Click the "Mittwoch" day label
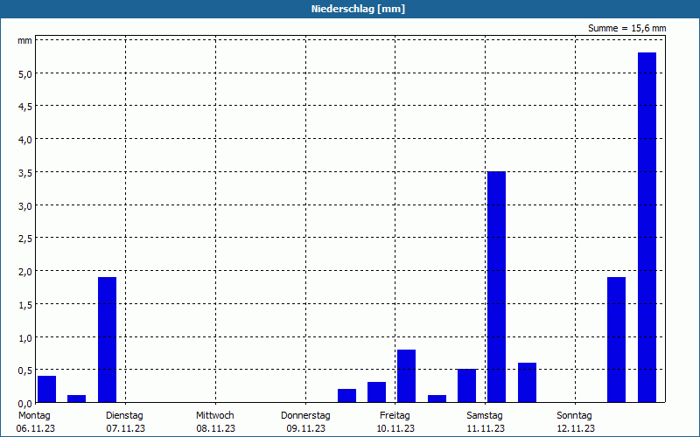The height and width of the screenshot is (437, 700). [x=215, y=416]
